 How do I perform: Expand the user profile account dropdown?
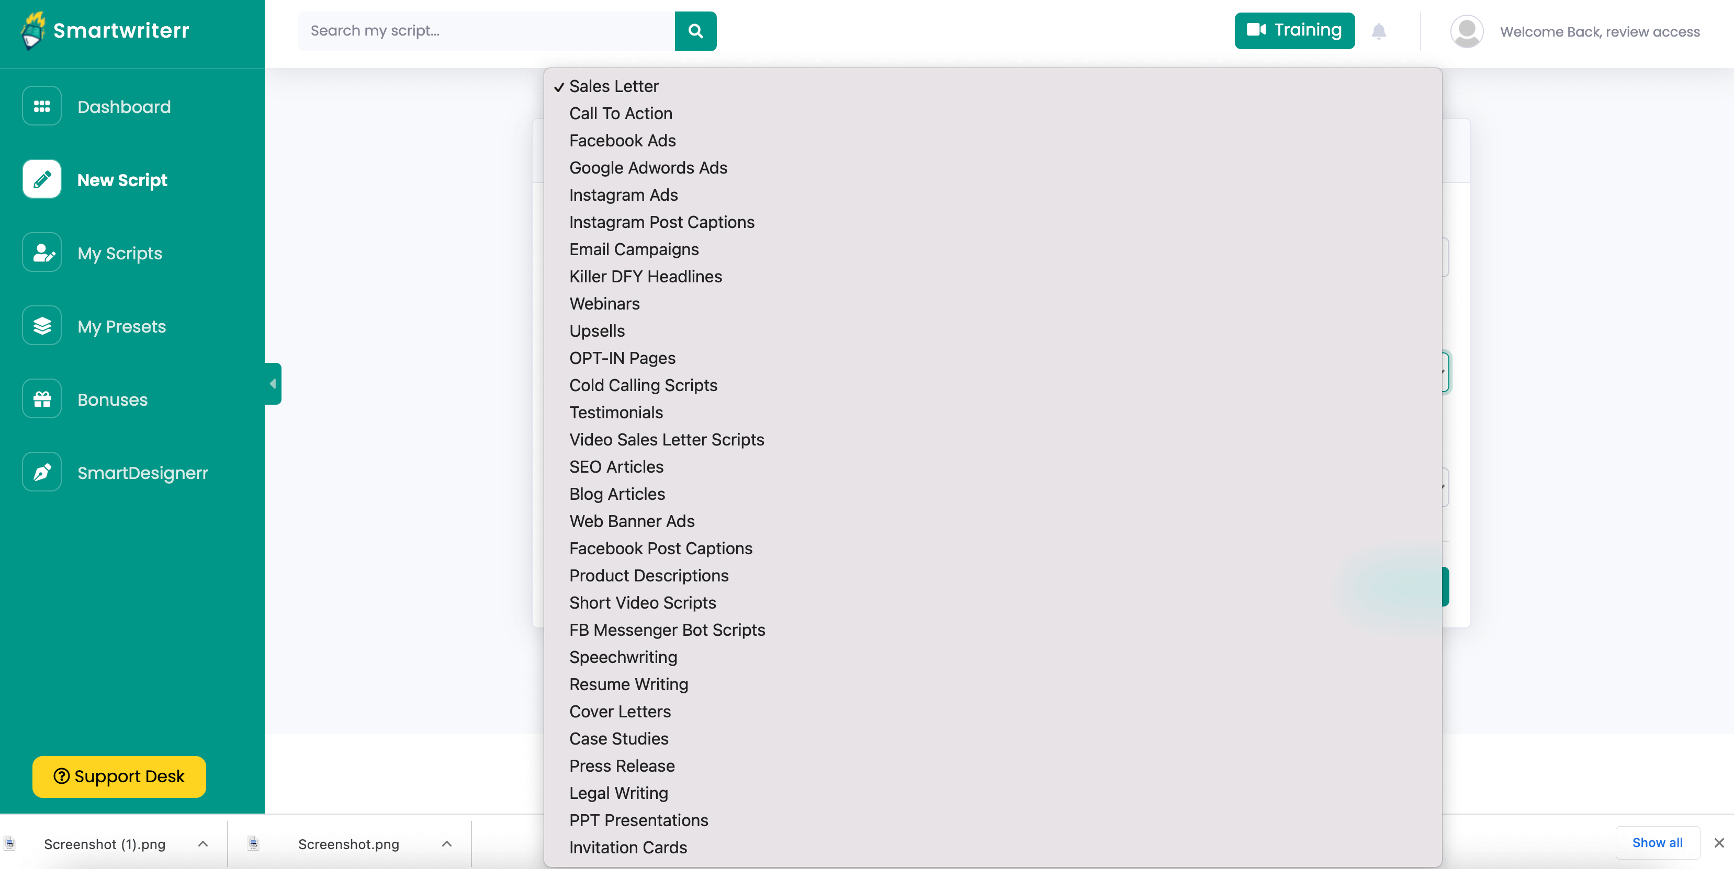click(x=1466, y=31)
